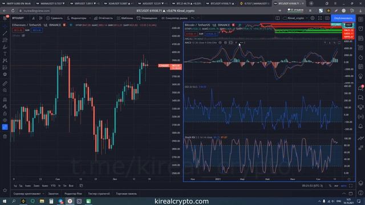Open the Скринер криптовалют tab
365x205 pixels.
27,194
